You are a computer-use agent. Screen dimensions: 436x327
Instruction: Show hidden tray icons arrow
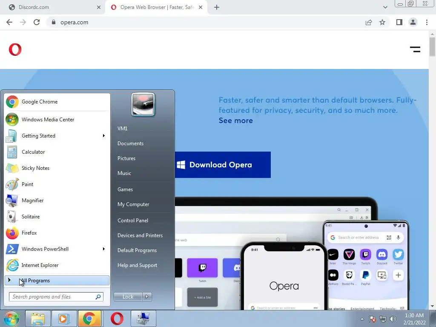coord(362,319)
